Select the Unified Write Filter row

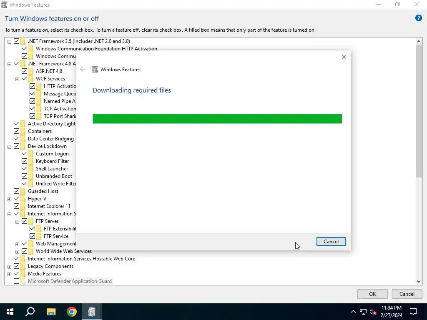56,184
